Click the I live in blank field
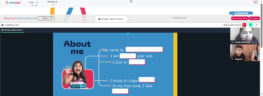This screenshot has height=96, width=263. (x=137, y=62)
